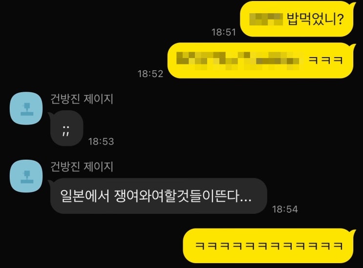The width and height of the screenshot is (363, 268).
Task: Select the word 일본에서 in the message
Action: click(85, 196)
